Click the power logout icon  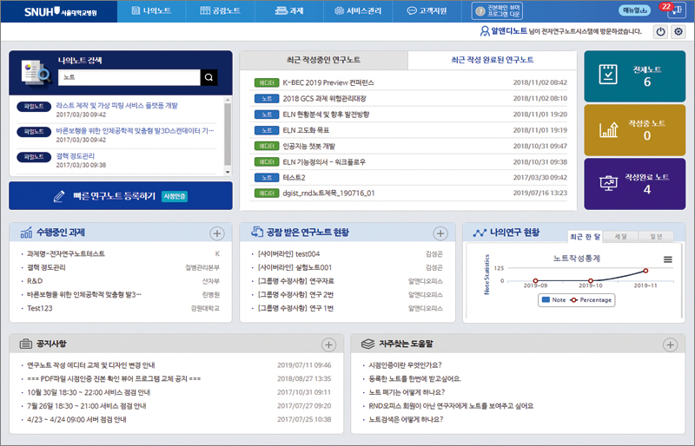[x=660, y=32]
